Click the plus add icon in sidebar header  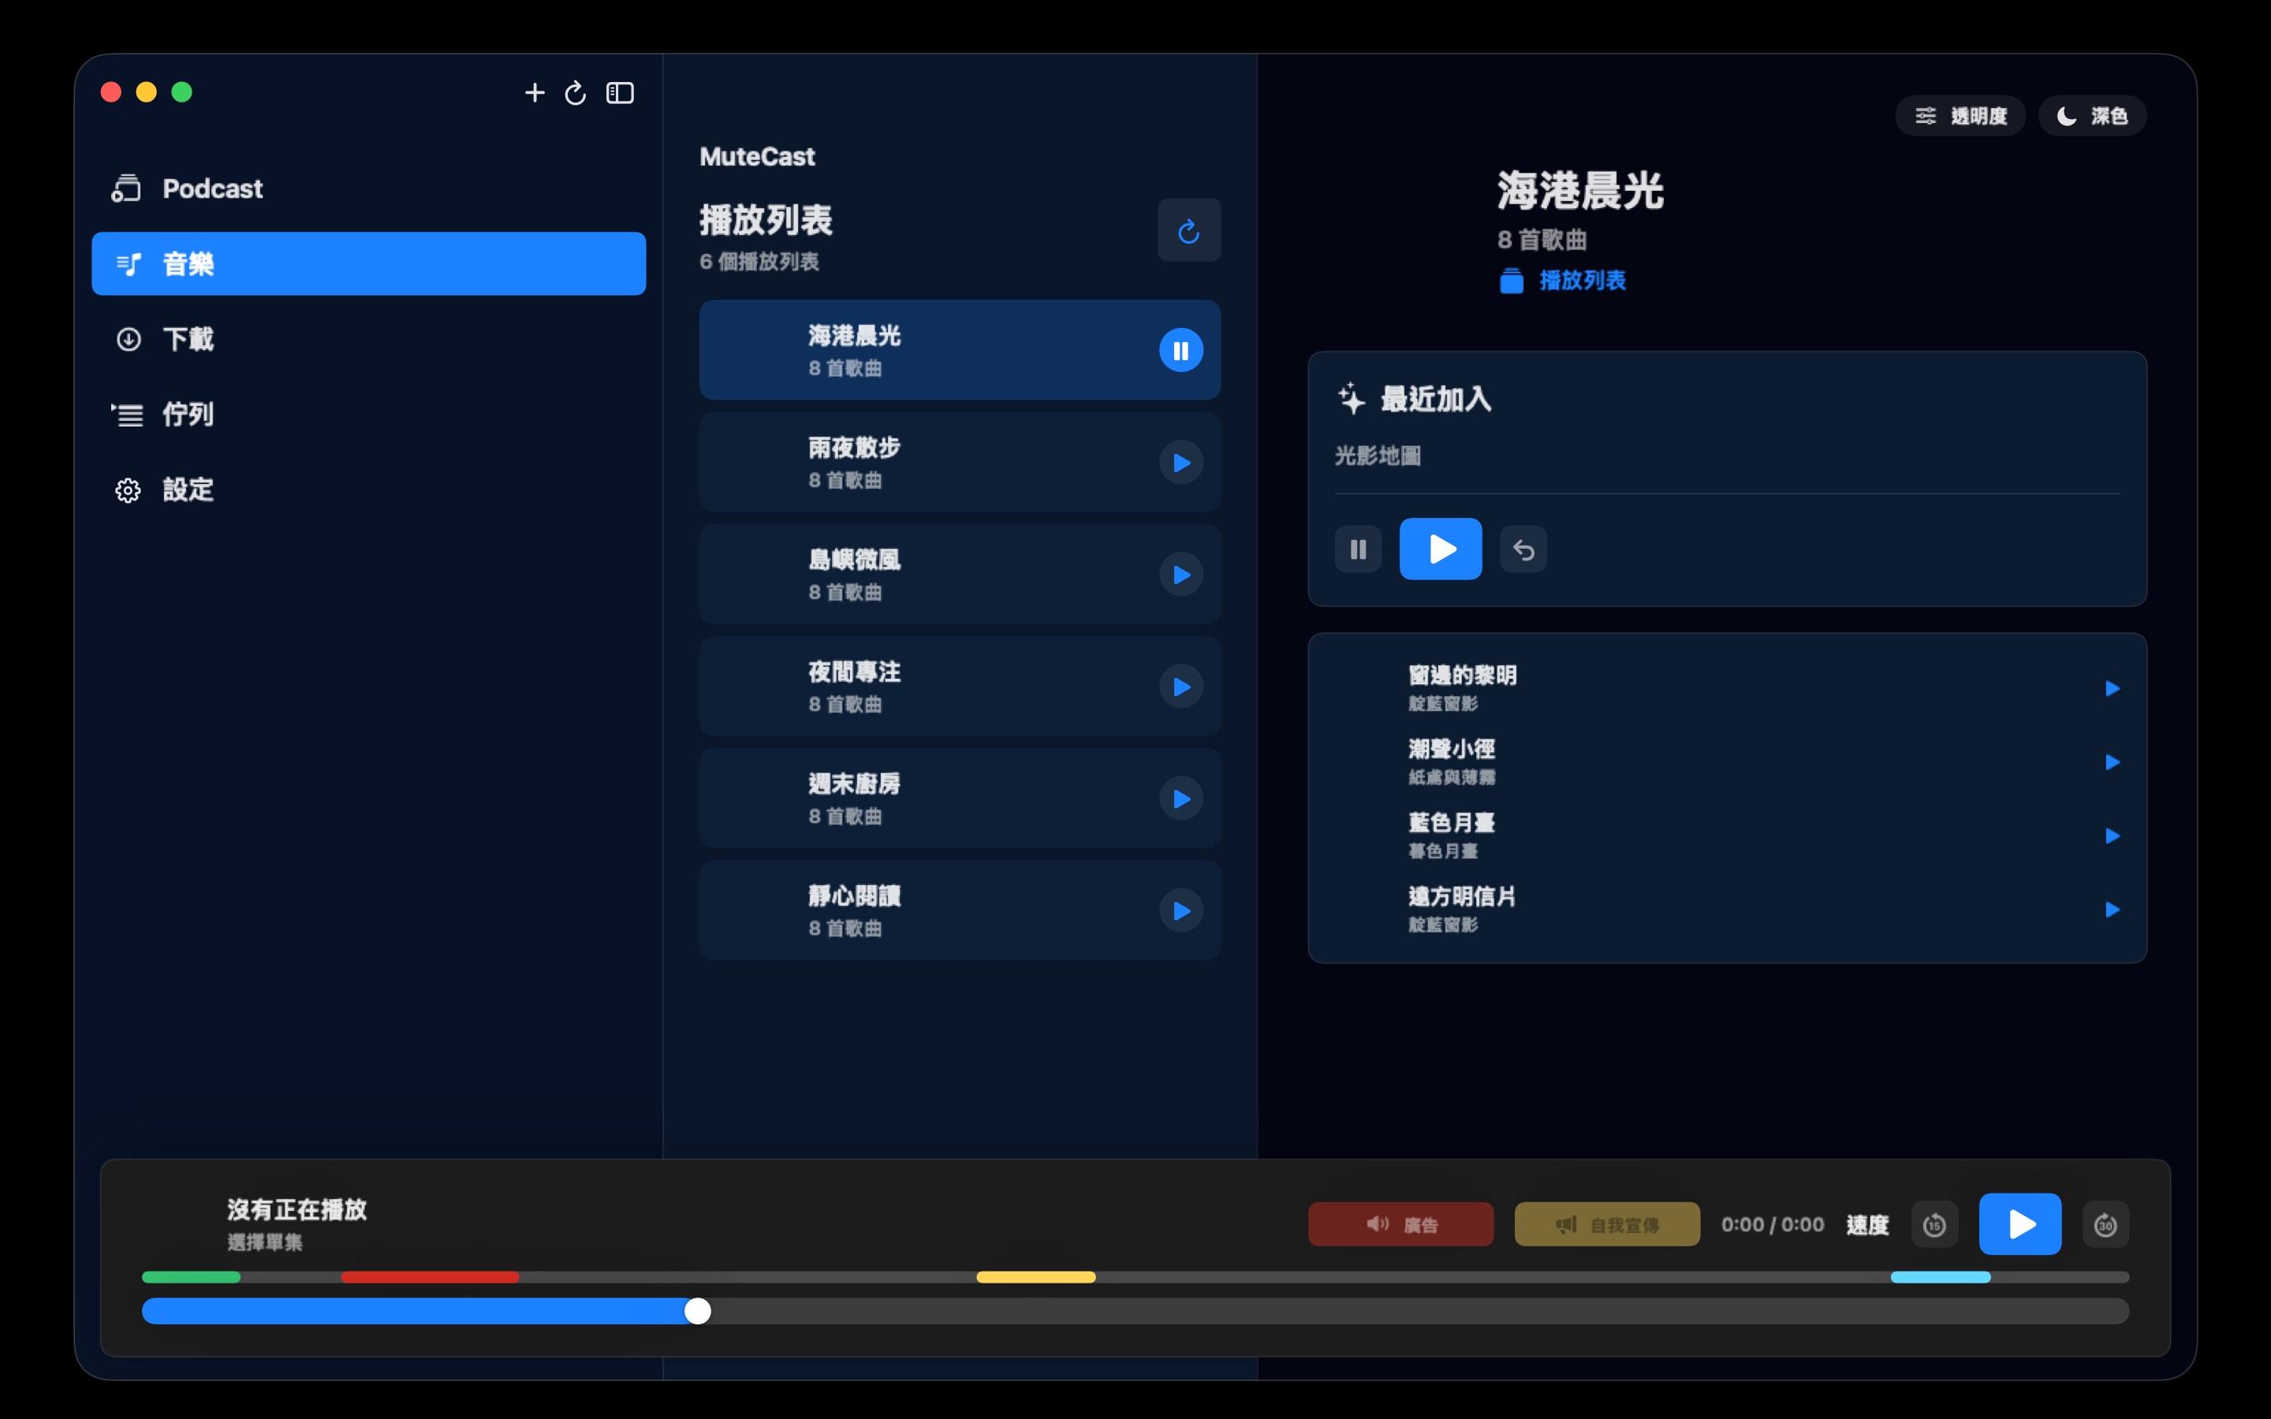[x=534, y=92]
